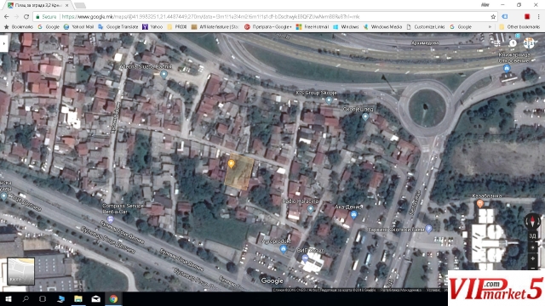The height and width of the screenshot is (306, 545).
Task: Click the show-my-location button
Action: 532,247
